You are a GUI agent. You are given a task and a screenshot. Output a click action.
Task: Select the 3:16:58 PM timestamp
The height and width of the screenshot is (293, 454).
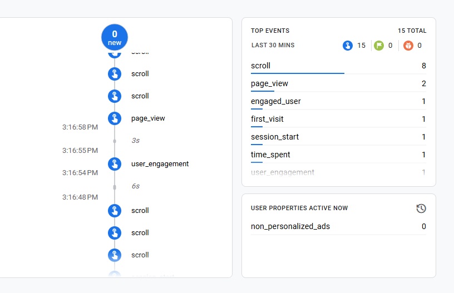point(80,128)
